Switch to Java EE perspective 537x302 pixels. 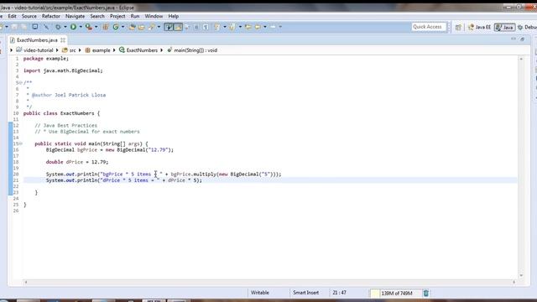(x=479, y=27)
